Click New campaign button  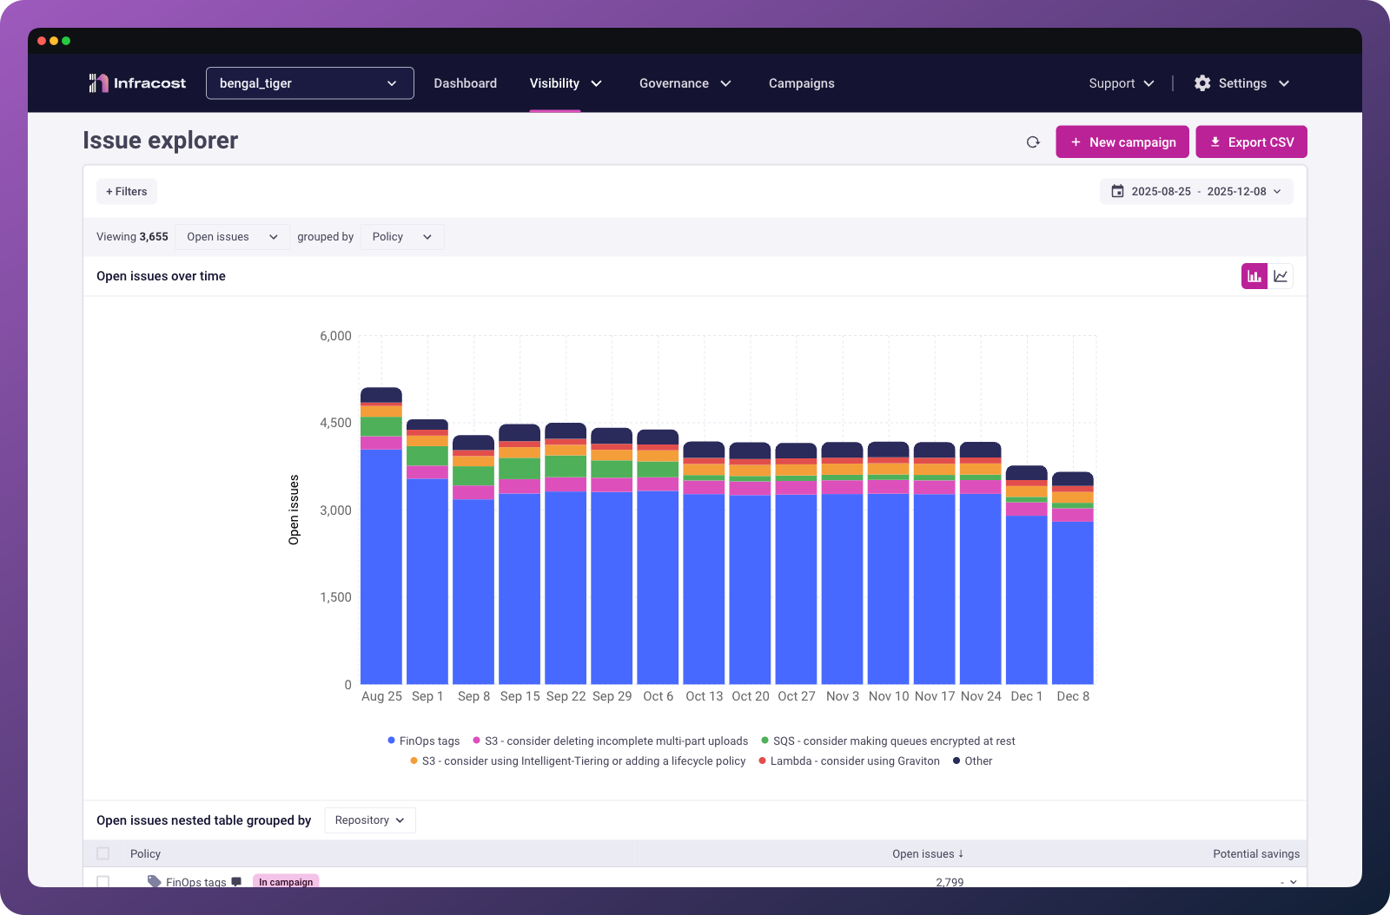click(1122, 142)
